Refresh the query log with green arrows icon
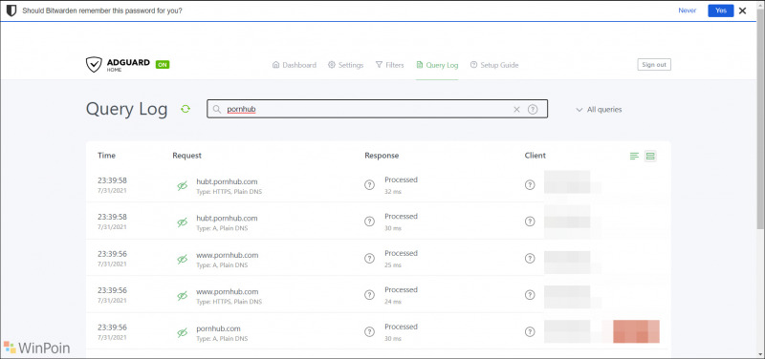This screenshot has width=765, height=359. coord(185,109)
